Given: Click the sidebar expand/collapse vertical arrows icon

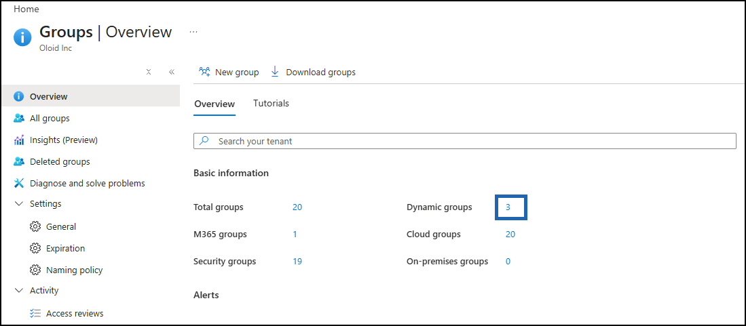Looking at the screenshot, I should coord(149,72).
